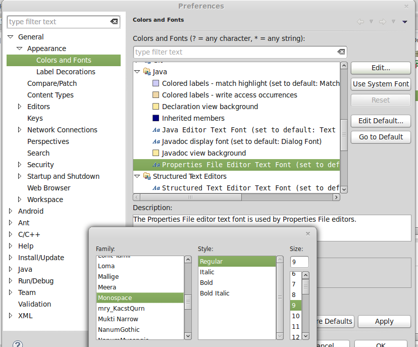
Task: Collapse the General tree node
Action: (11, 37)
